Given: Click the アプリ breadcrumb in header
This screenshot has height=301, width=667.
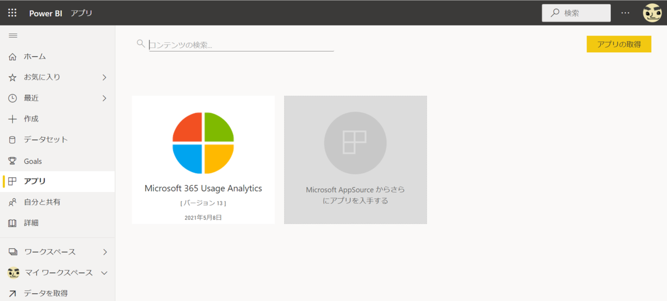Looking at the screenshot, I should pyautogui.click(x=82, y=13).
